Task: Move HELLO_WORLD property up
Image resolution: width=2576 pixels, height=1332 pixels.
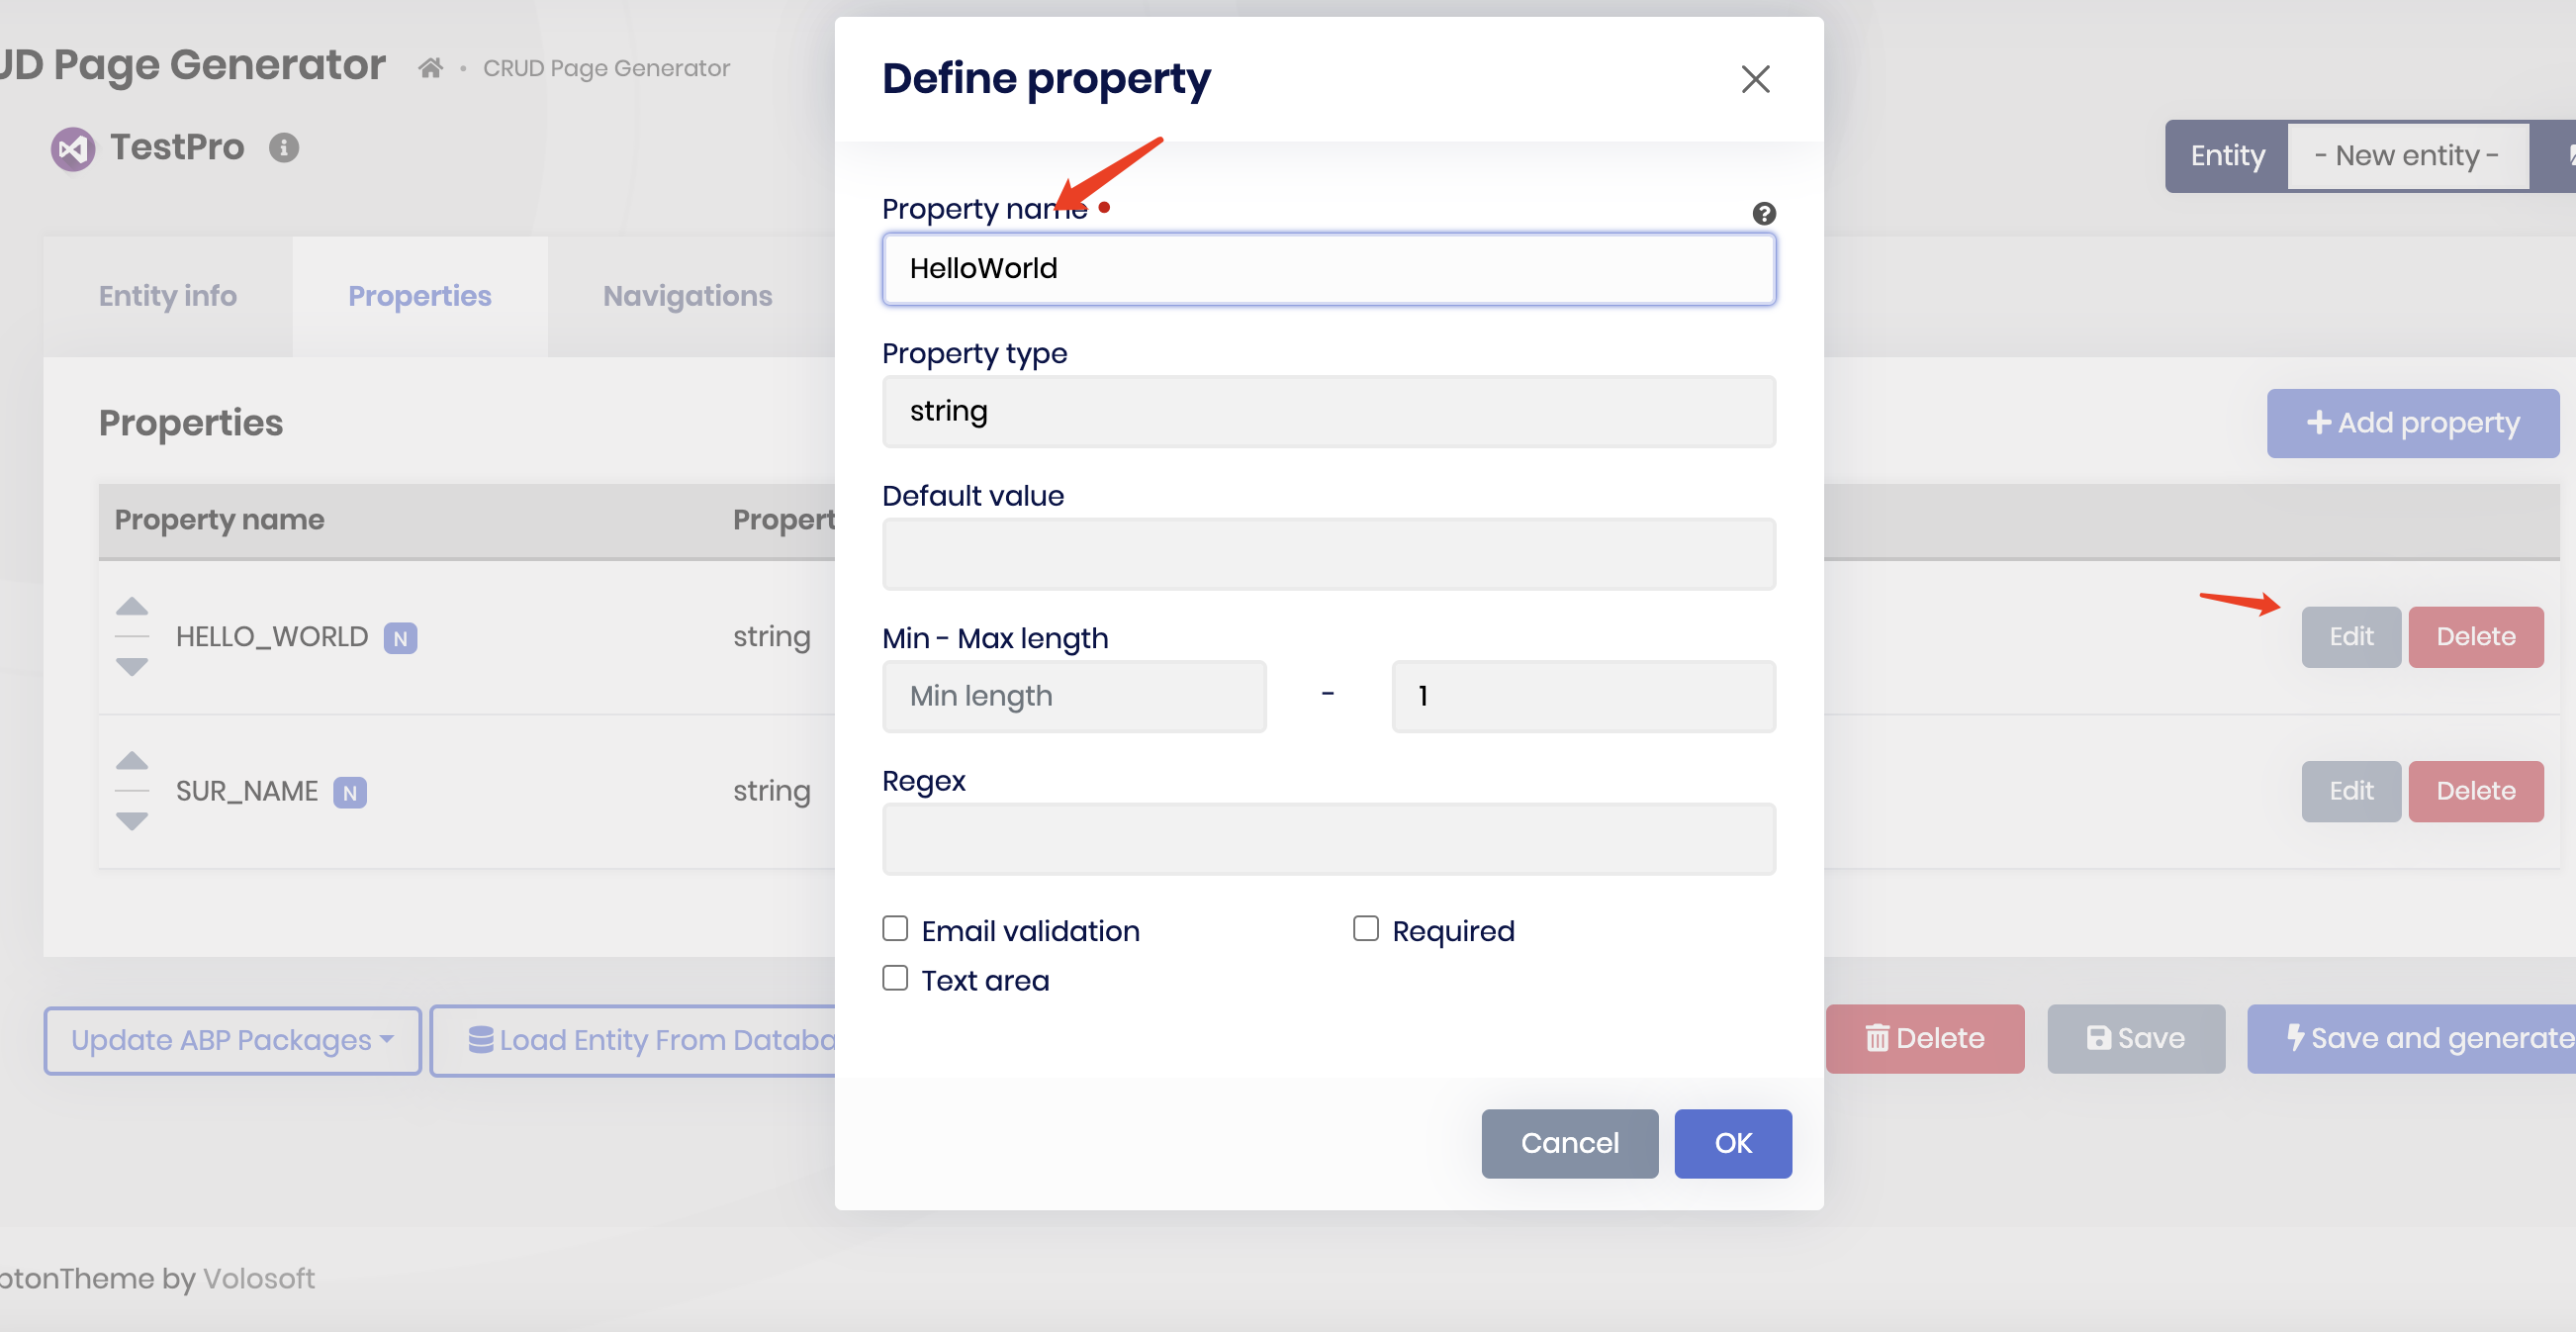Action: pyautogui.click(x=132, y=607)
